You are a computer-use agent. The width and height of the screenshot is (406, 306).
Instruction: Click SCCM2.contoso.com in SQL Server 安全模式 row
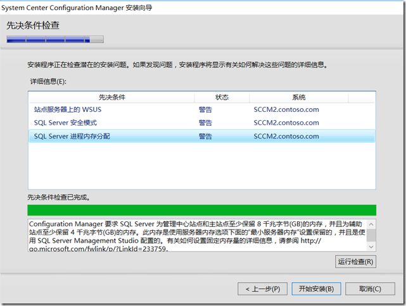pos(286,123)
